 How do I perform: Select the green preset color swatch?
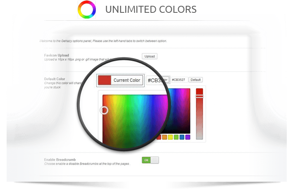(176, 137)
